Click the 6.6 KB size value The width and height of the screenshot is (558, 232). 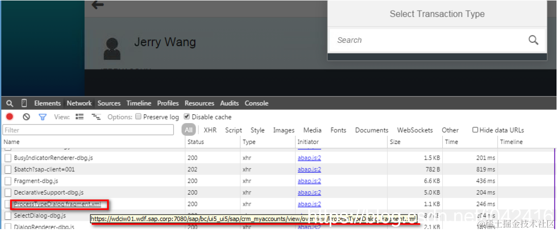point(432,181)
